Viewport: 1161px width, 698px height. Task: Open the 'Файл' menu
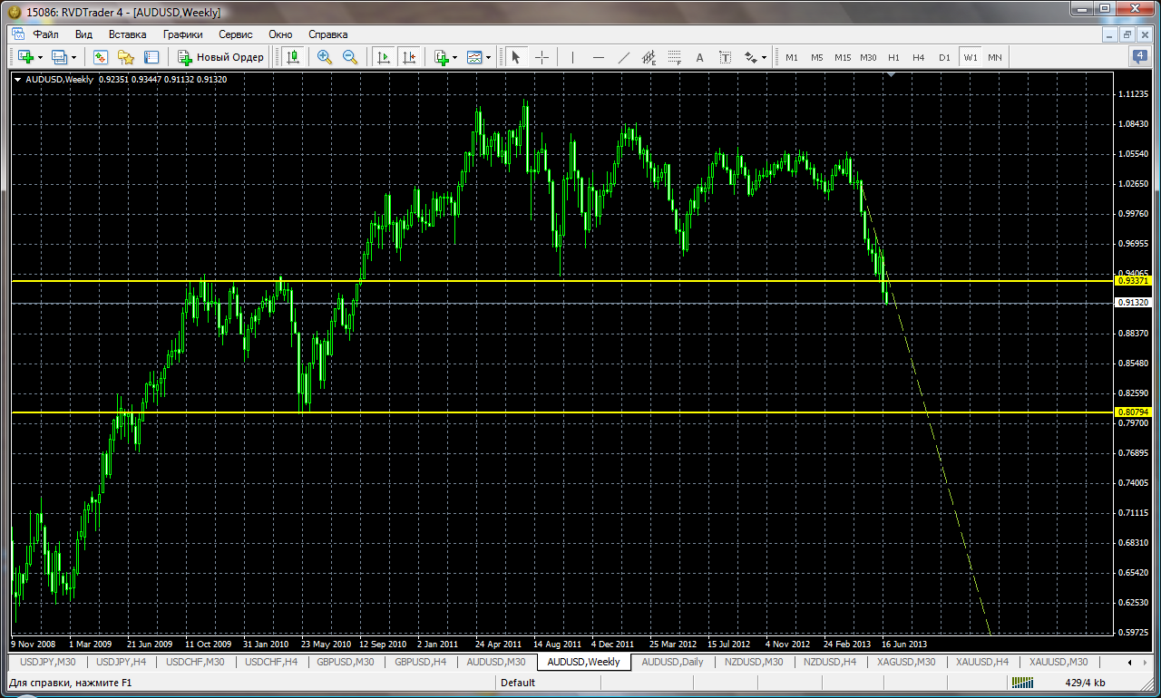coord(45,34)
